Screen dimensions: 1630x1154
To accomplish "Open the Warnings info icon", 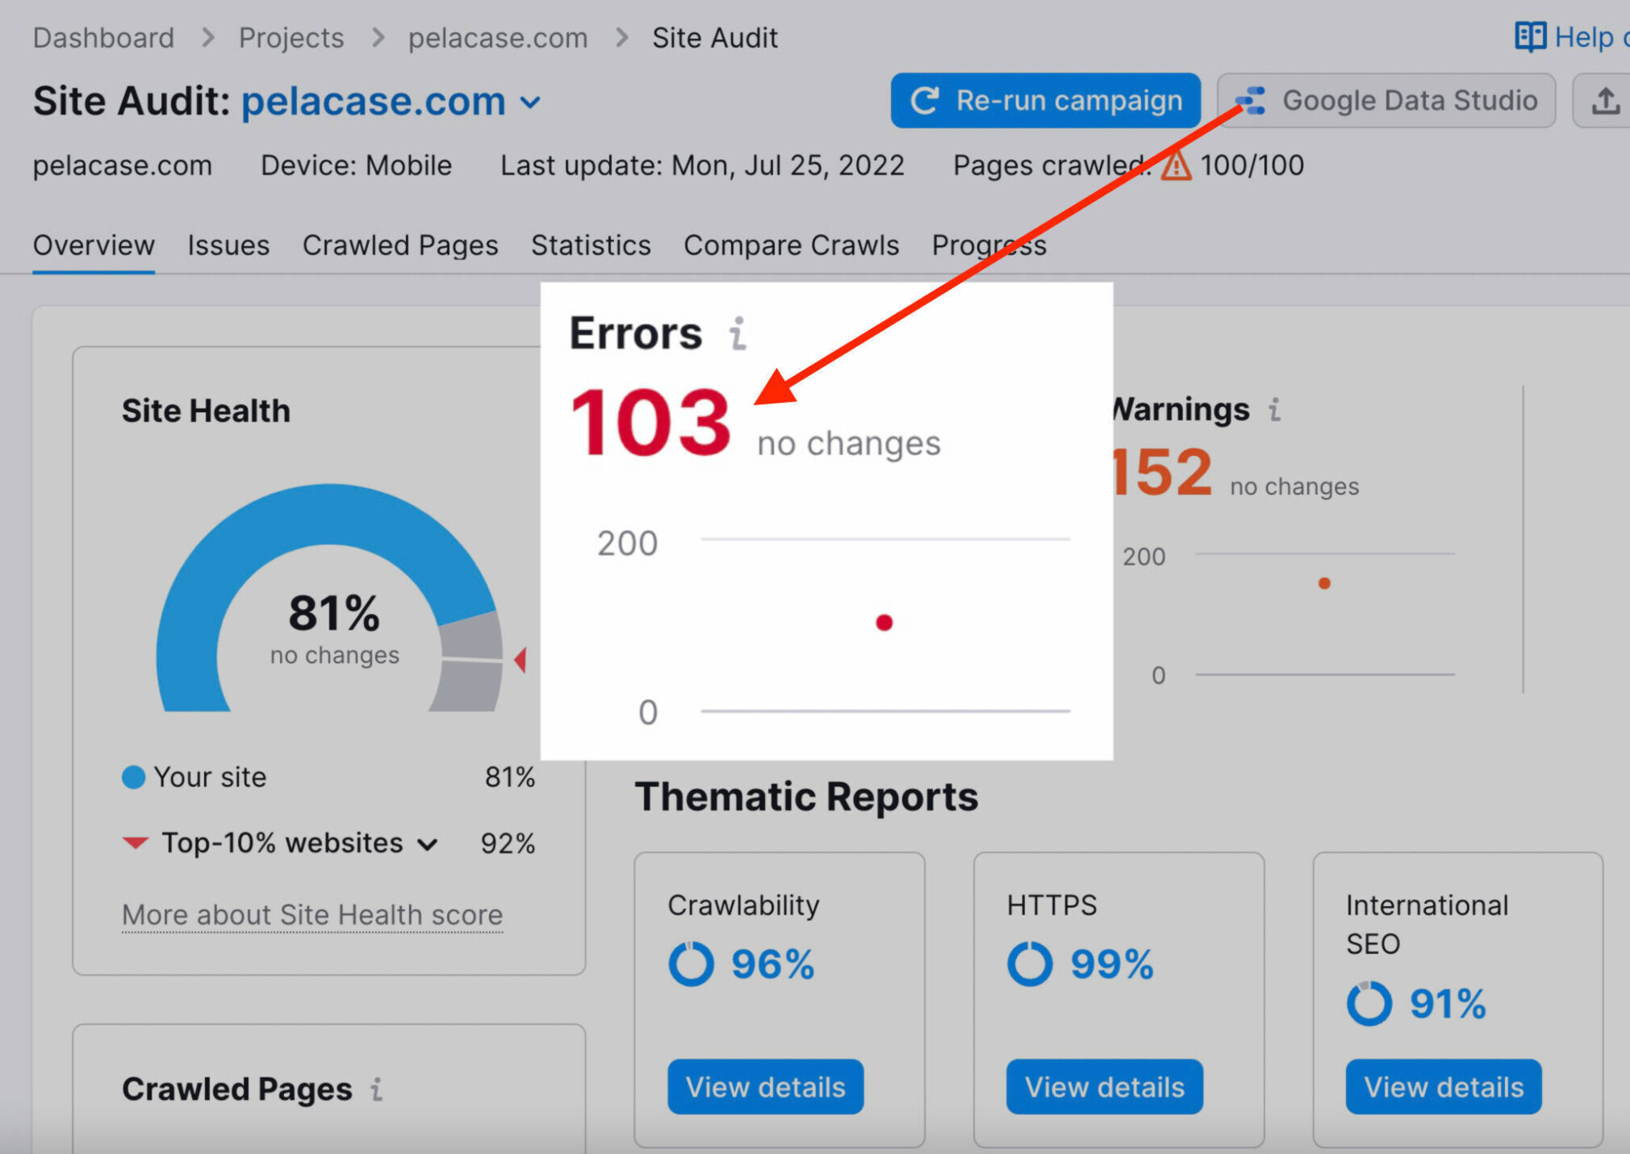I will click(x=1274, y=409).
